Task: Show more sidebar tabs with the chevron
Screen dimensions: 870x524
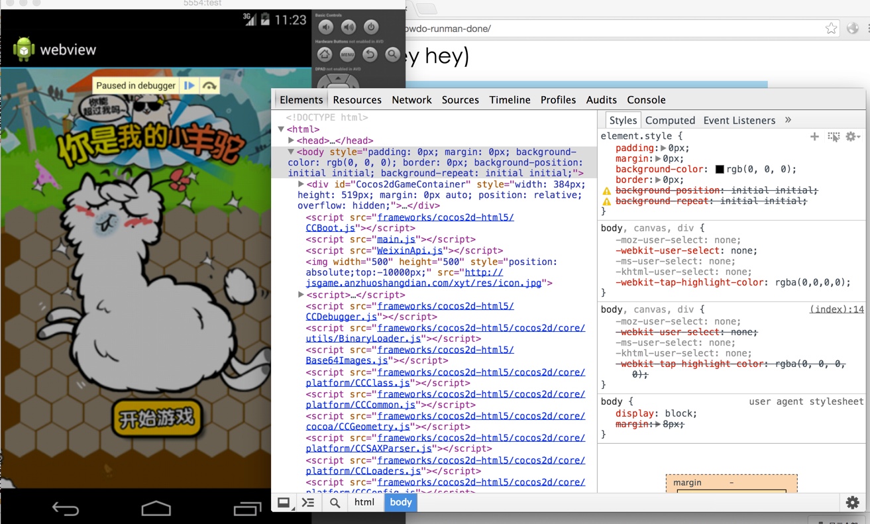Action: tap(788, 120)
